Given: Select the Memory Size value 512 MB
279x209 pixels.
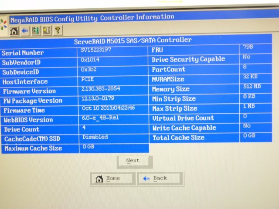Looking at the screenshot, I should tap(252, 86).
